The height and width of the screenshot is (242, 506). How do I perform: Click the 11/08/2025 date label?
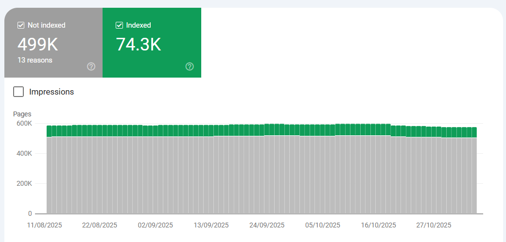pos(45,226)
